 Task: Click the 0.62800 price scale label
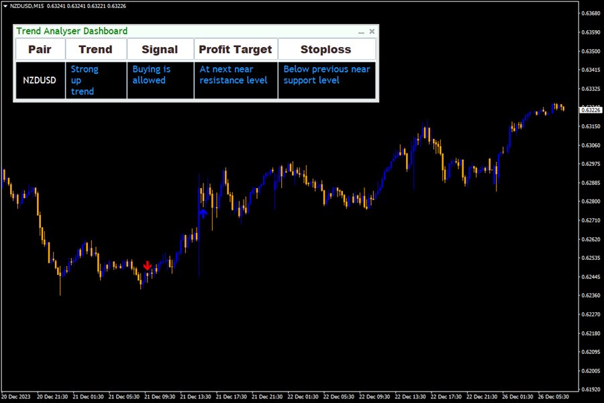click(591, 201)
